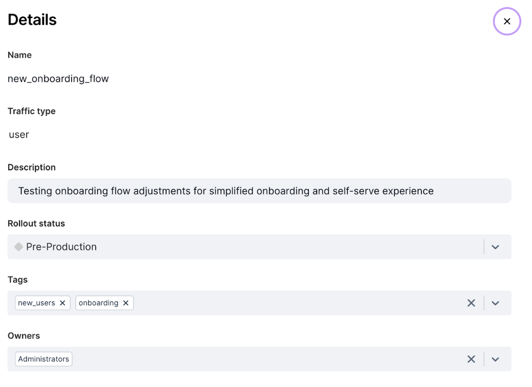Click the Rollout status label
Image resolution: width=532 pixels, height=387 pixels.
point(36,223)
